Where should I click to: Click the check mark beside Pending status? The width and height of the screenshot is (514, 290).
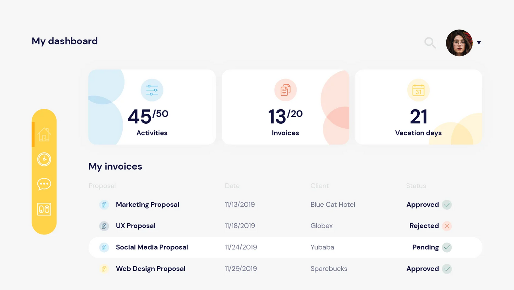tap(447, 247)
